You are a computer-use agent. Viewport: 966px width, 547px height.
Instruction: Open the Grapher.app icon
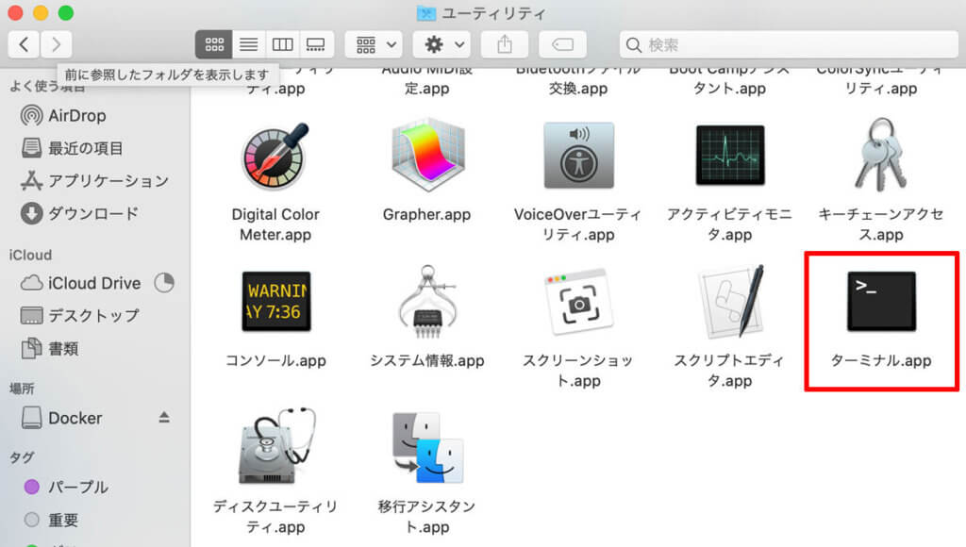tap(426, 157)
